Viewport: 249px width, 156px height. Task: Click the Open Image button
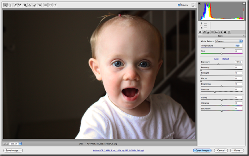pos(202,151)
